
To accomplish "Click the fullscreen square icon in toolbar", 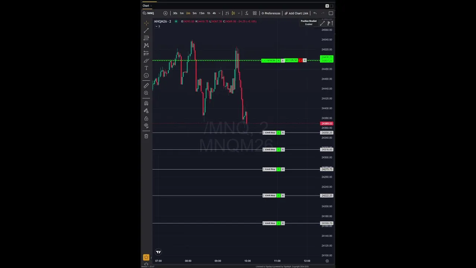I will click(331, 13).
